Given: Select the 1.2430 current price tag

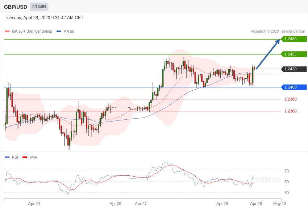Looking at the screenshot, I should (x=294, y=69).
